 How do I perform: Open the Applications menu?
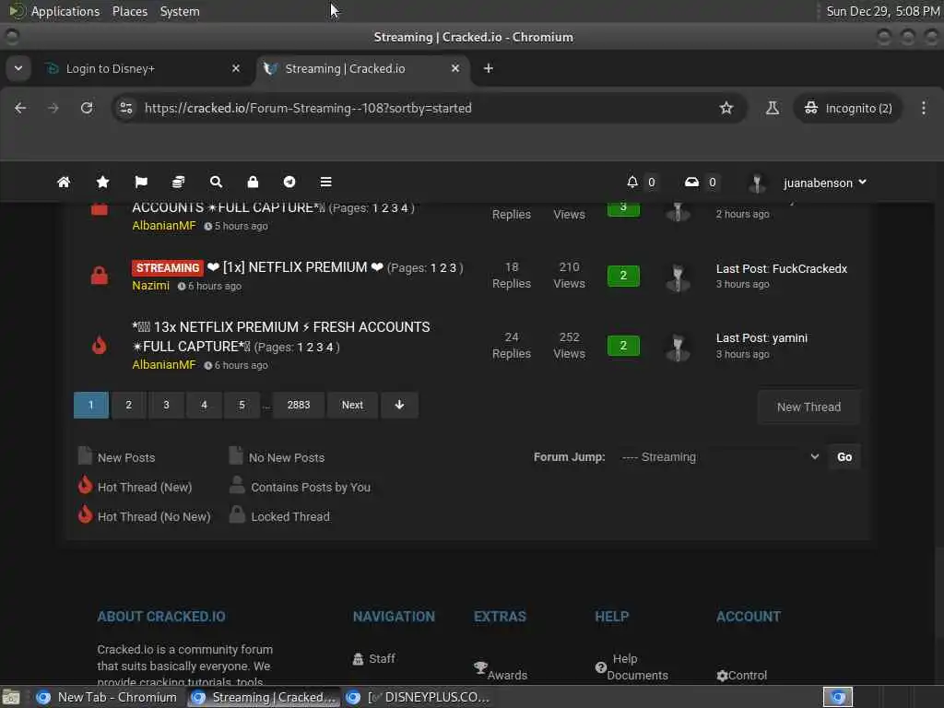pyautogui.click(x=65, y=11)
